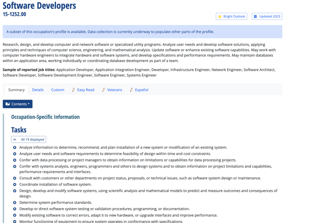
Task: Click the Updated 2023 calendar icon
Action: tap(255, 16)
